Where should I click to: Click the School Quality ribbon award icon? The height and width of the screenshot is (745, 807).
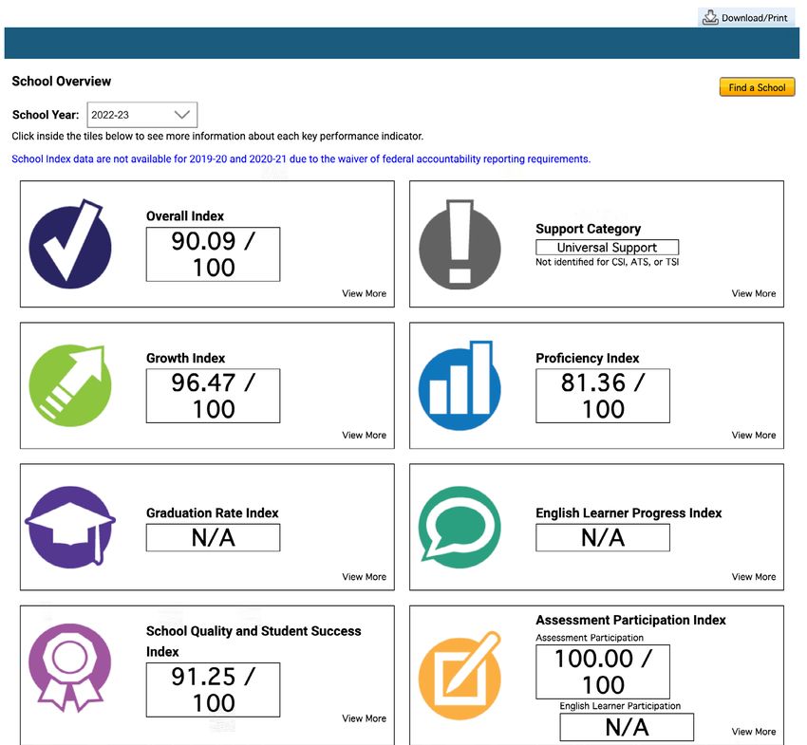[70, 668]
